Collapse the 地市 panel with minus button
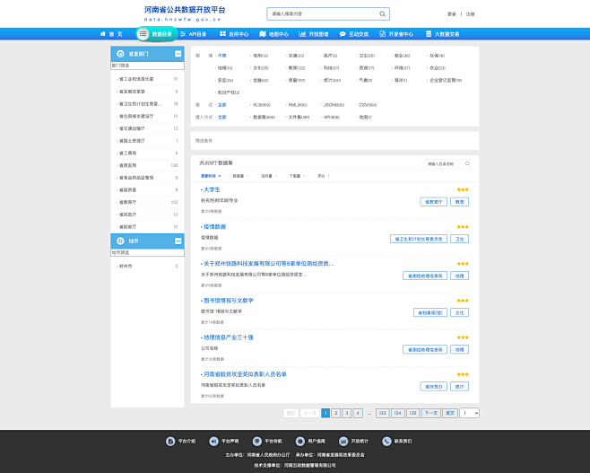 click(178, 241)
